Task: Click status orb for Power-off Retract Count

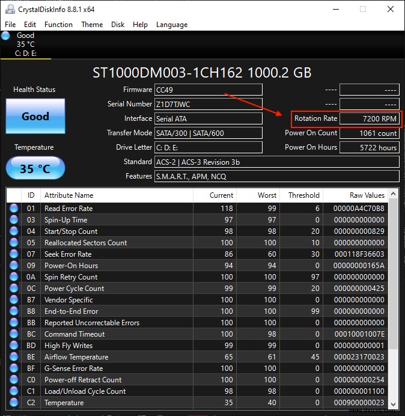Action: click(14, 379)
